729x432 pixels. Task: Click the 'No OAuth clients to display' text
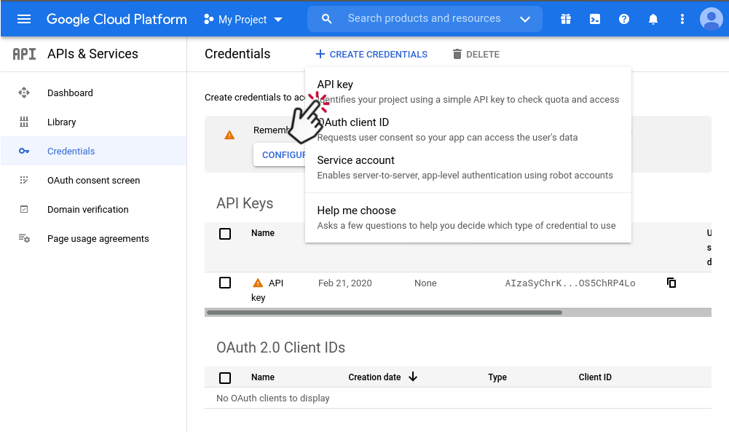[273, 398]
